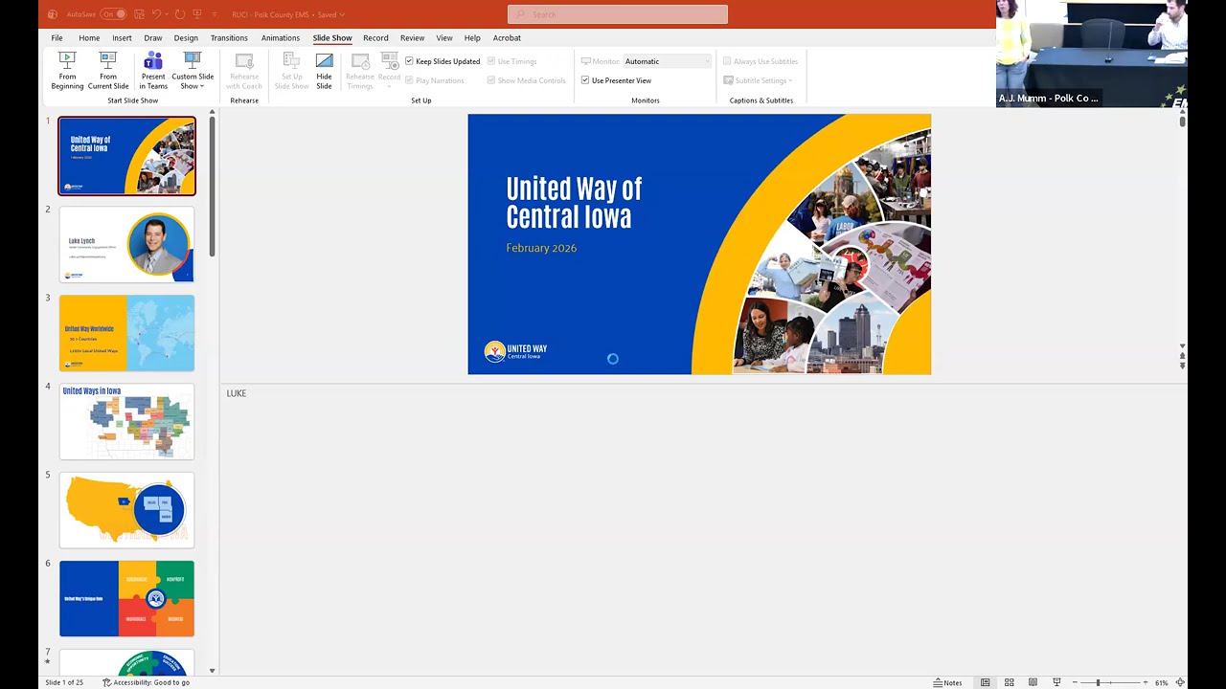The width and height of the screenshot is (1226, 689).
Task: Click Rehearse with Coach
Action: coord(244,71)
